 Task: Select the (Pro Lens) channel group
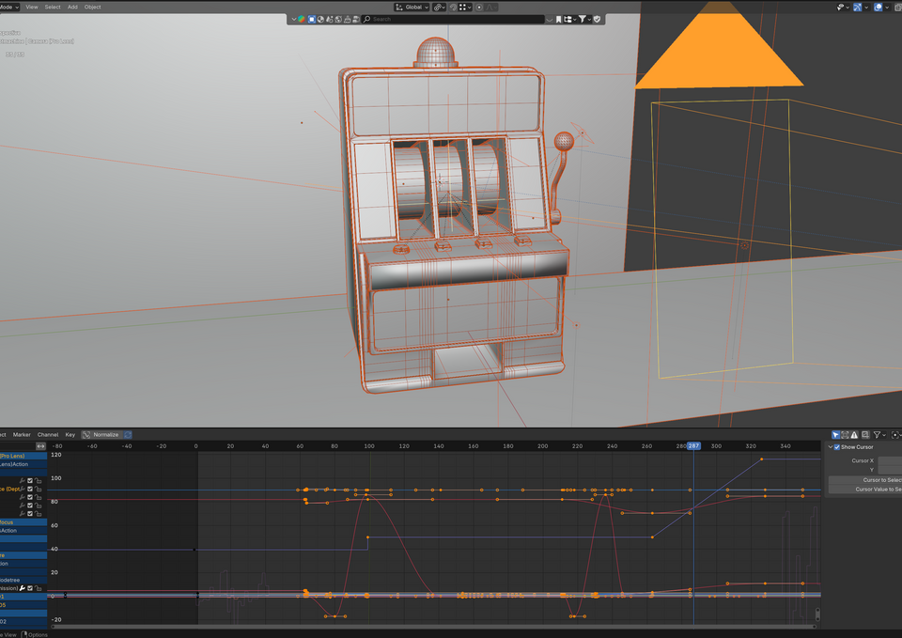pos(23,456)
